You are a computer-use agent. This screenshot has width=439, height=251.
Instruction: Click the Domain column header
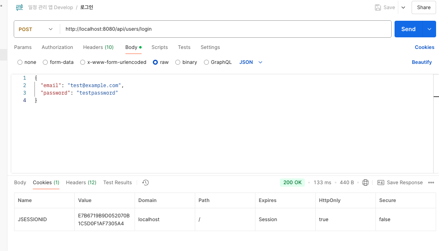click(x=165, y=200)
